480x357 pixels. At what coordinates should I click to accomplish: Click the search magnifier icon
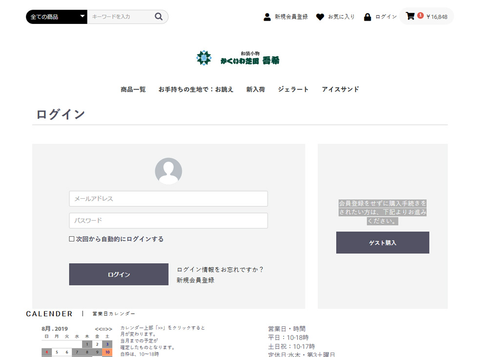pos(159,17)
